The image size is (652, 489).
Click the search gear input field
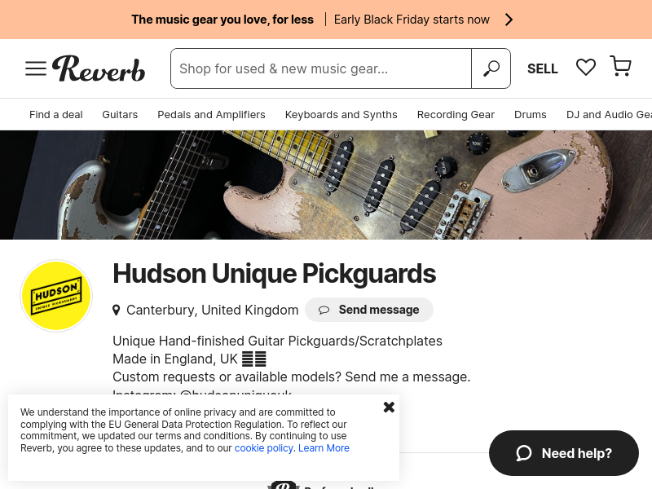coord(321,68)
